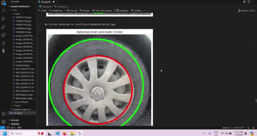Image resolution: width=257 pixels, height=136 pixels.
Task: Open Snipping Tool from the taskbar
Action: 80,133
